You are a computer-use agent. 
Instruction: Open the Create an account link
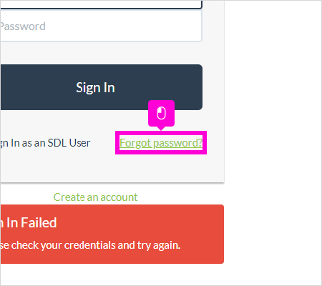pyautogui.click(x=95, y=197)
